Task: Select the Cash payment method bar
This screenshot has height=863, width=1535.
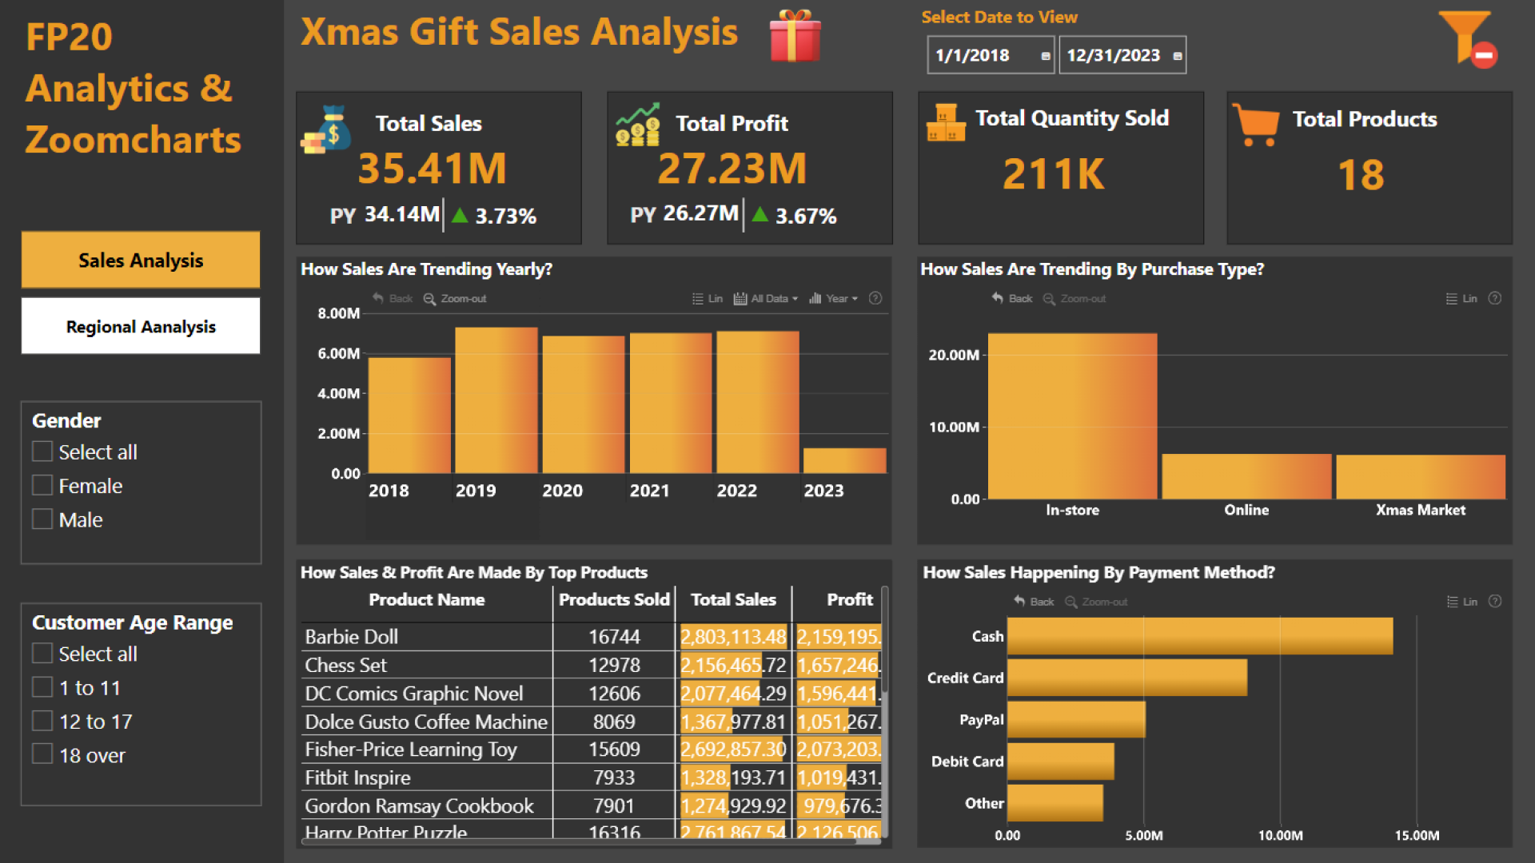Action: coord(1200,635)
